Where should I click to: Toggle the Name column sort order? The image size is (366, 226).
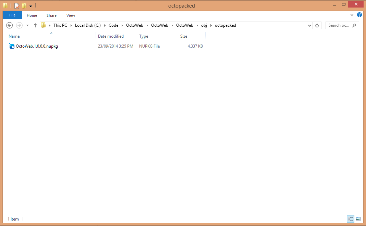tap(14, 36)
